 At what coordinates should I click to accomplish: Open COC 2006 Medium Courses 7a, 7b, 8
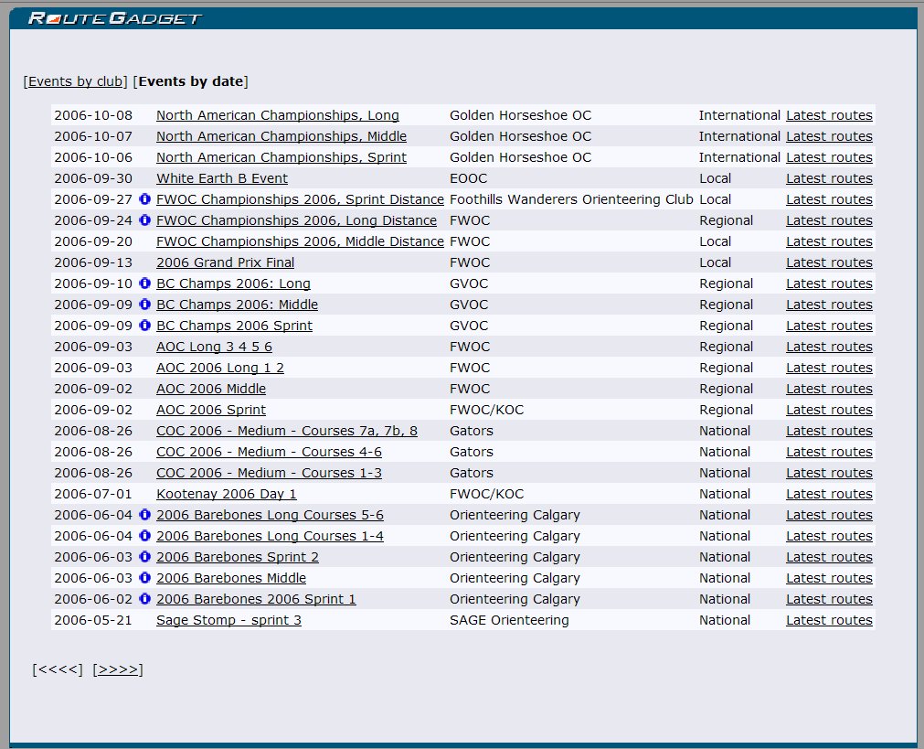click(286, 431)
